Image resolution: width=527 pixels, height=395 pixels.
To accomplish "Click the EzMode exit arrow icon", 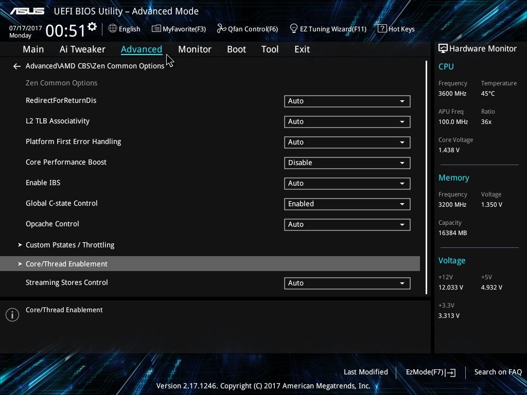I will 451,372.
